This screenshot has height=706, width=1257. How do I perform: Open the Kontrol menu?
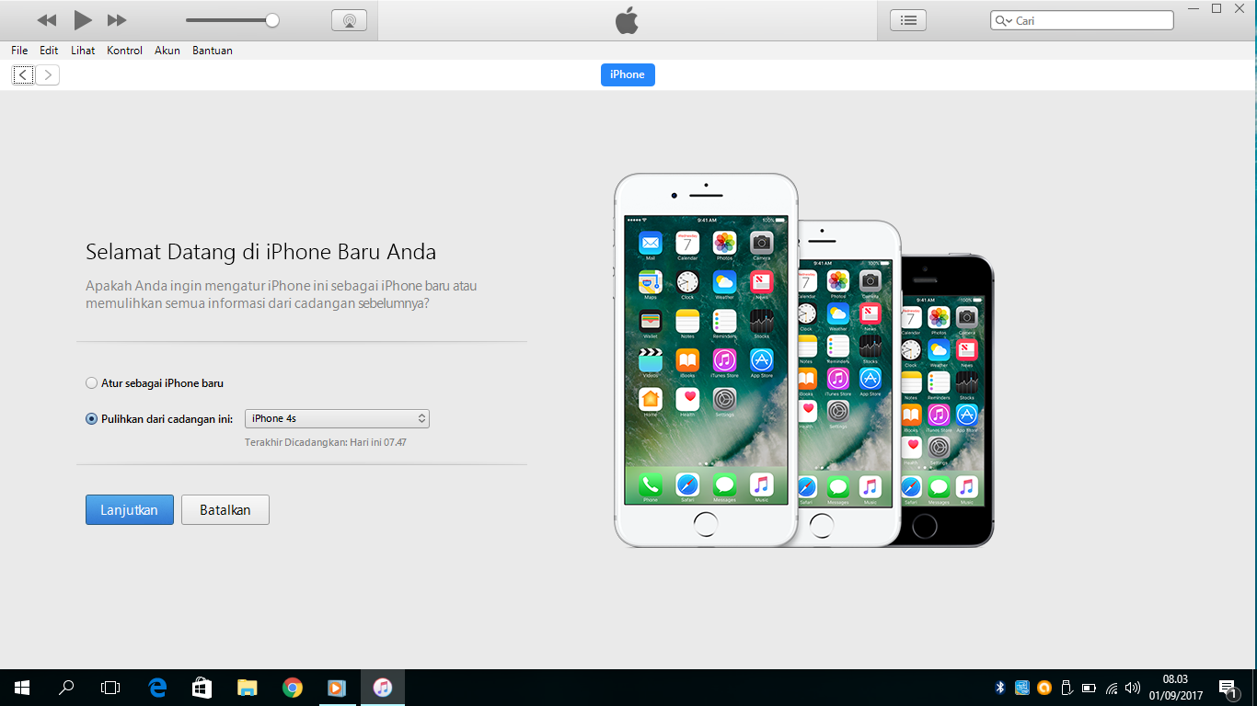pyautogui.click(x=124, y=51)
